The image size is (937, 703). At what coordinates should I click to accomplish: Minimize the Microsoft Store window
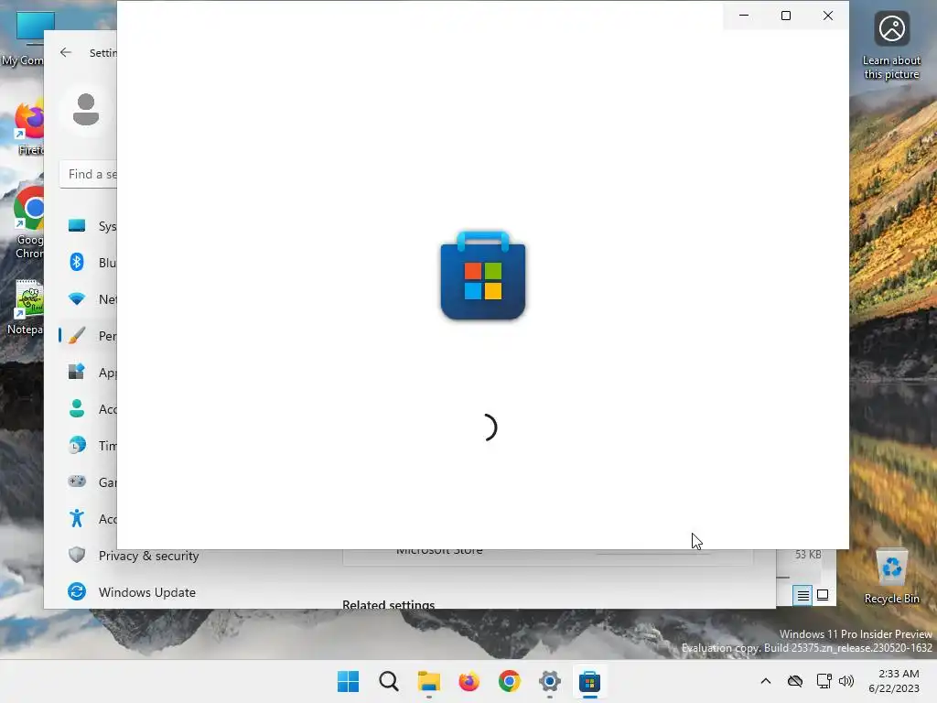[x=744, y=16]
